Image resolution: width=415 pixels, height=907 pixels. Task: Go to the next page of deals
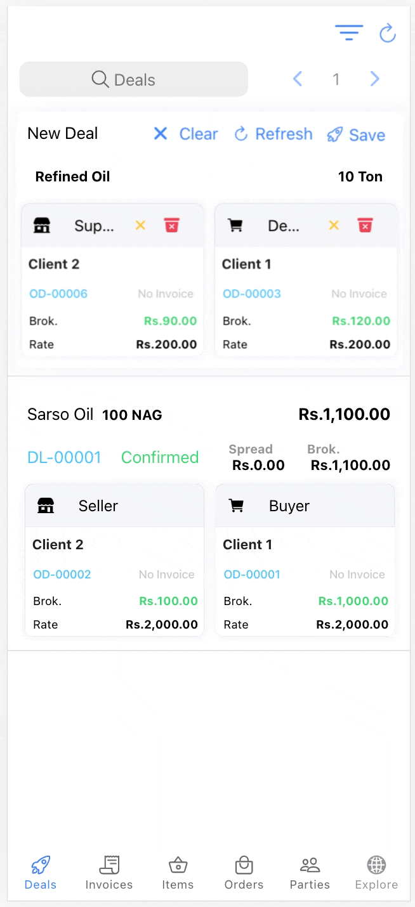click(x=374, y=79)
